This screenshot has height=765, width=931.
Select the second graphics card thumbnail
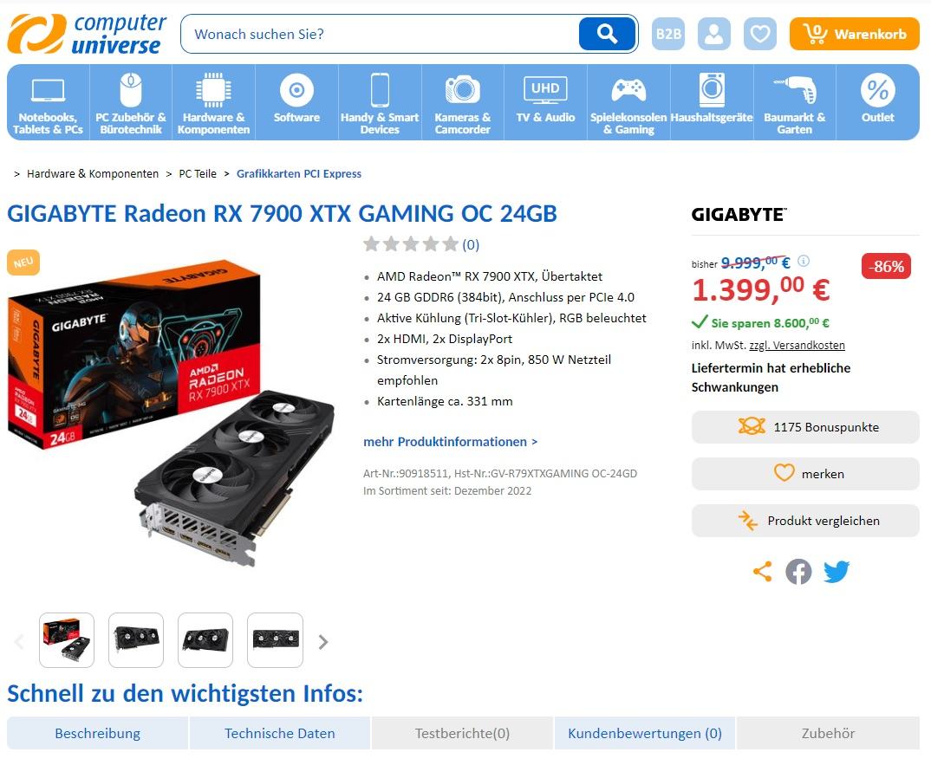tap(136, 639)
